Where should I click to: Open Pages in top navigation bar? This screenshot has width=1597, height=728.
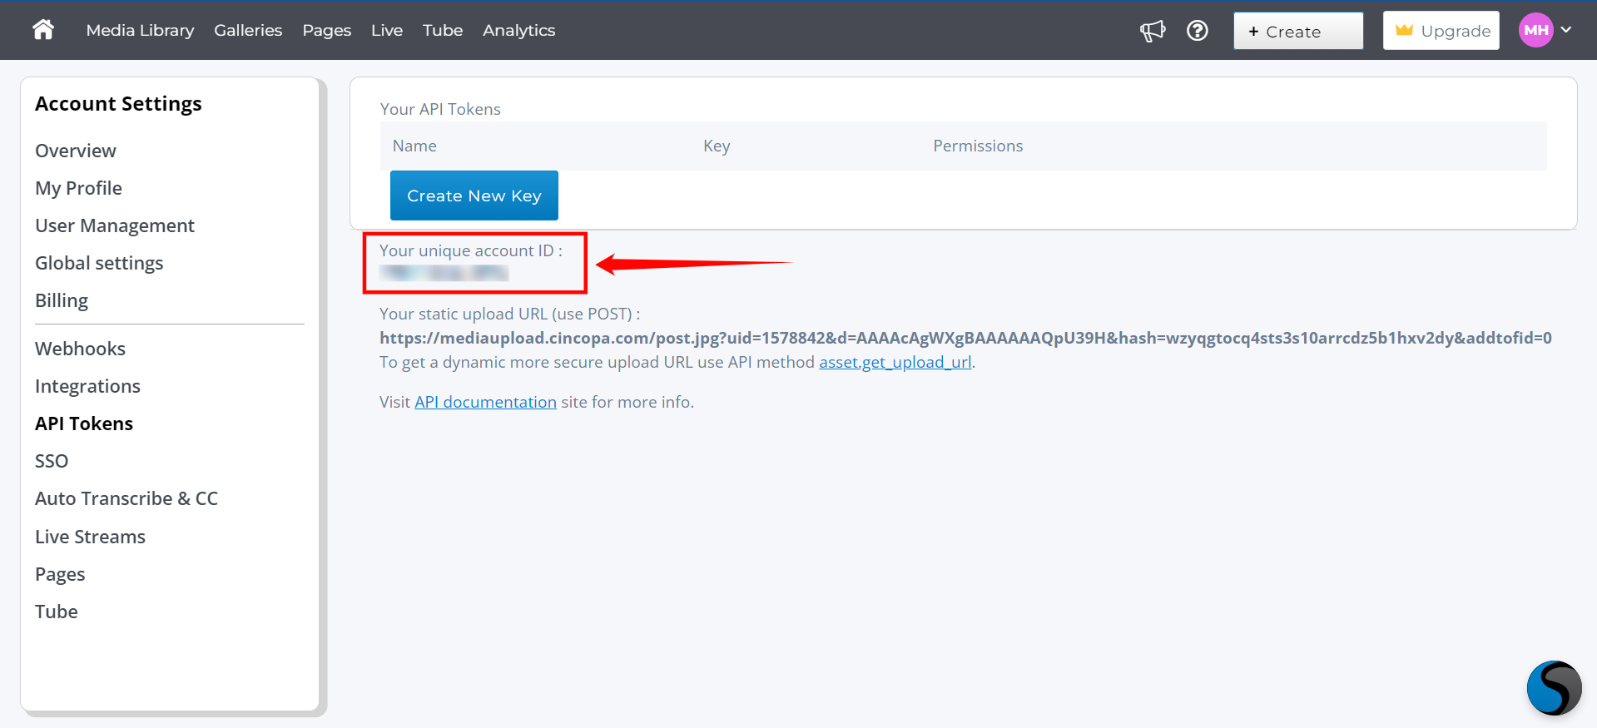tap(327, 31)
